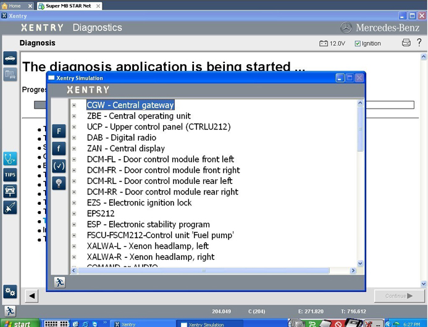428x327 pixels.
Task: Expand the EZS - Electronic ignition lock node
Action: point(74,203)
